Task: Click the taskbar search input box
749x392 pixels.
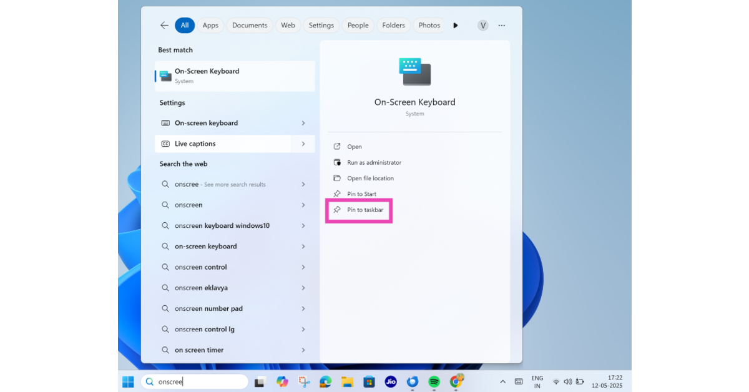Action: [x=200, y=381]
